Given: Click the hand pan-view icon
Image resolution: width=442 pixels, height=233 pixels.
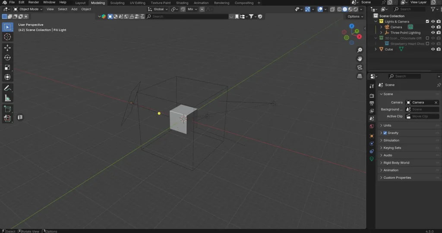Looking at the screenshot, I should (360, 59).
